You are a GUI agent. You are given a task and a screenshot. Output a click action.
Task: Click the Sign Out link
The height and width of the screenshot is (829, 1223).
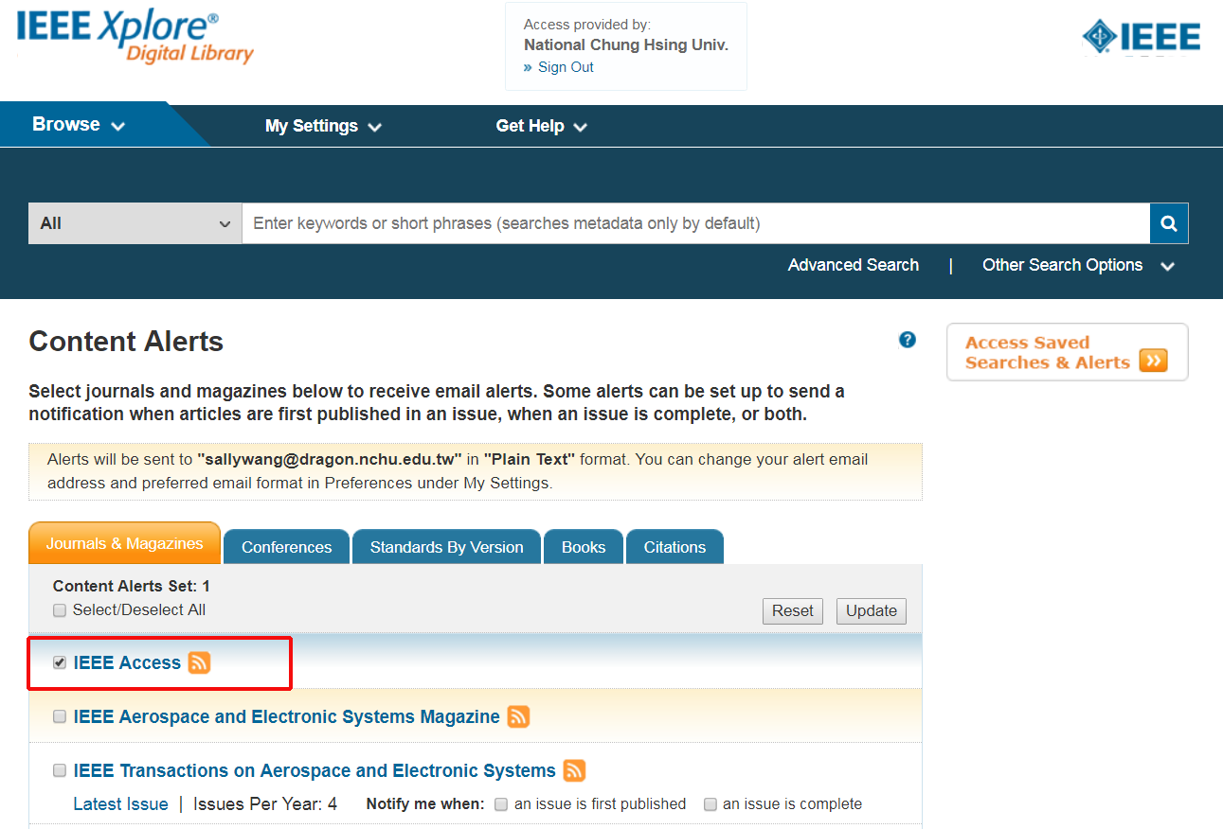566,67
